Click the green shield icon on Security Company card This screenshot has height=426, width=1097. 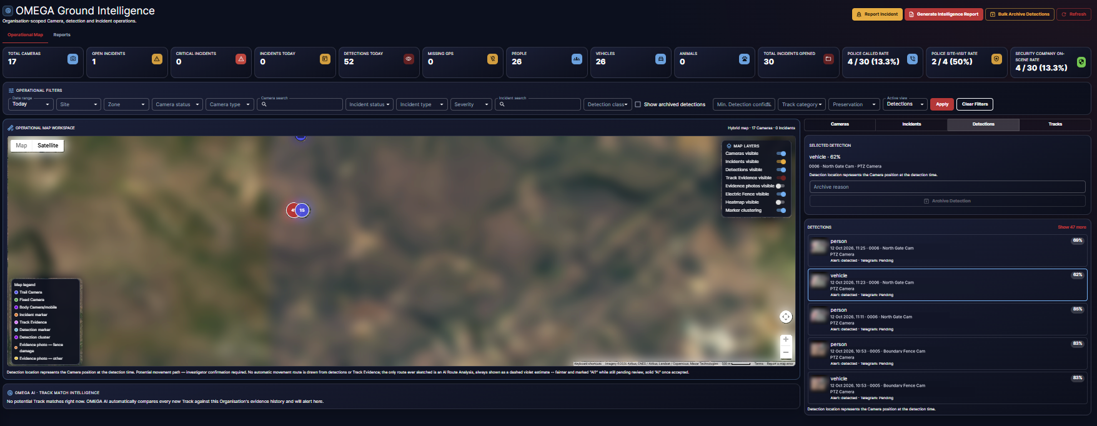click(x=1081, y=62)
